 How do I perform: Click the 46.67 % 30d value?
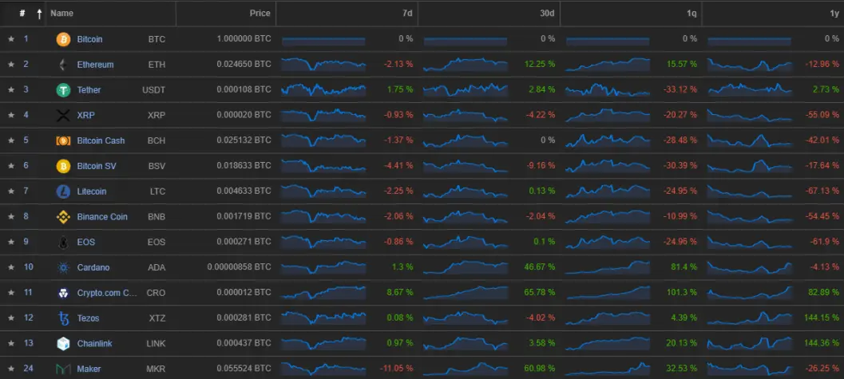539,266
